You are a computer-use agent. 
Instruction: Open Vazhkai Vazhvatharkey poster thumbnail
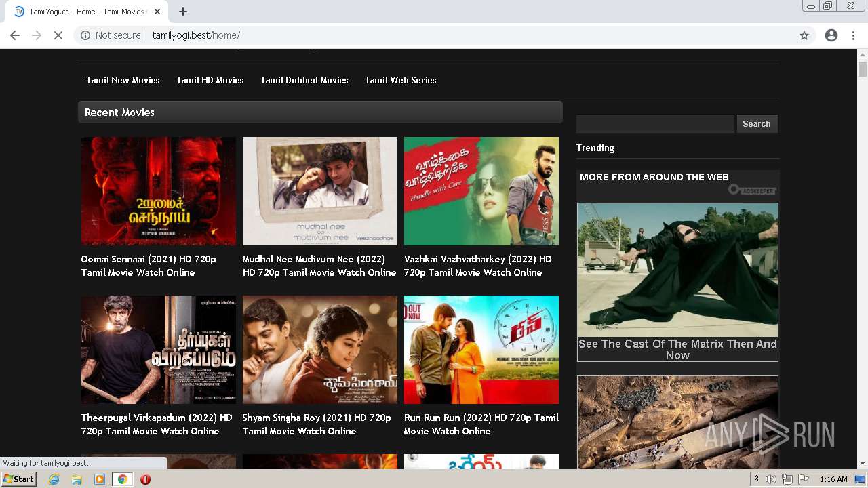pyautogui.click(x=481, y=191)
